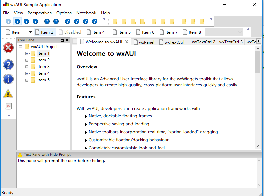Click the Ready status bar text
This screenshot has width=264, height=196.
pyautogui.click(x=7, y=192)
